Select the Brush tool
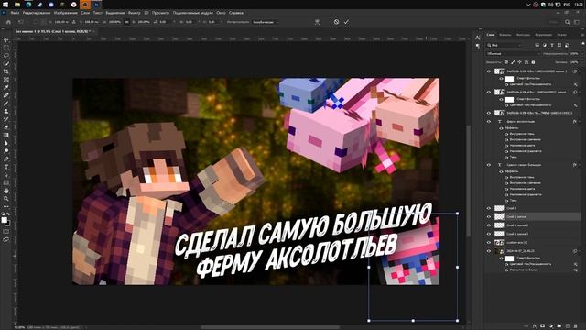The height and width of the screenshot is (330, 586). [6, 104]
